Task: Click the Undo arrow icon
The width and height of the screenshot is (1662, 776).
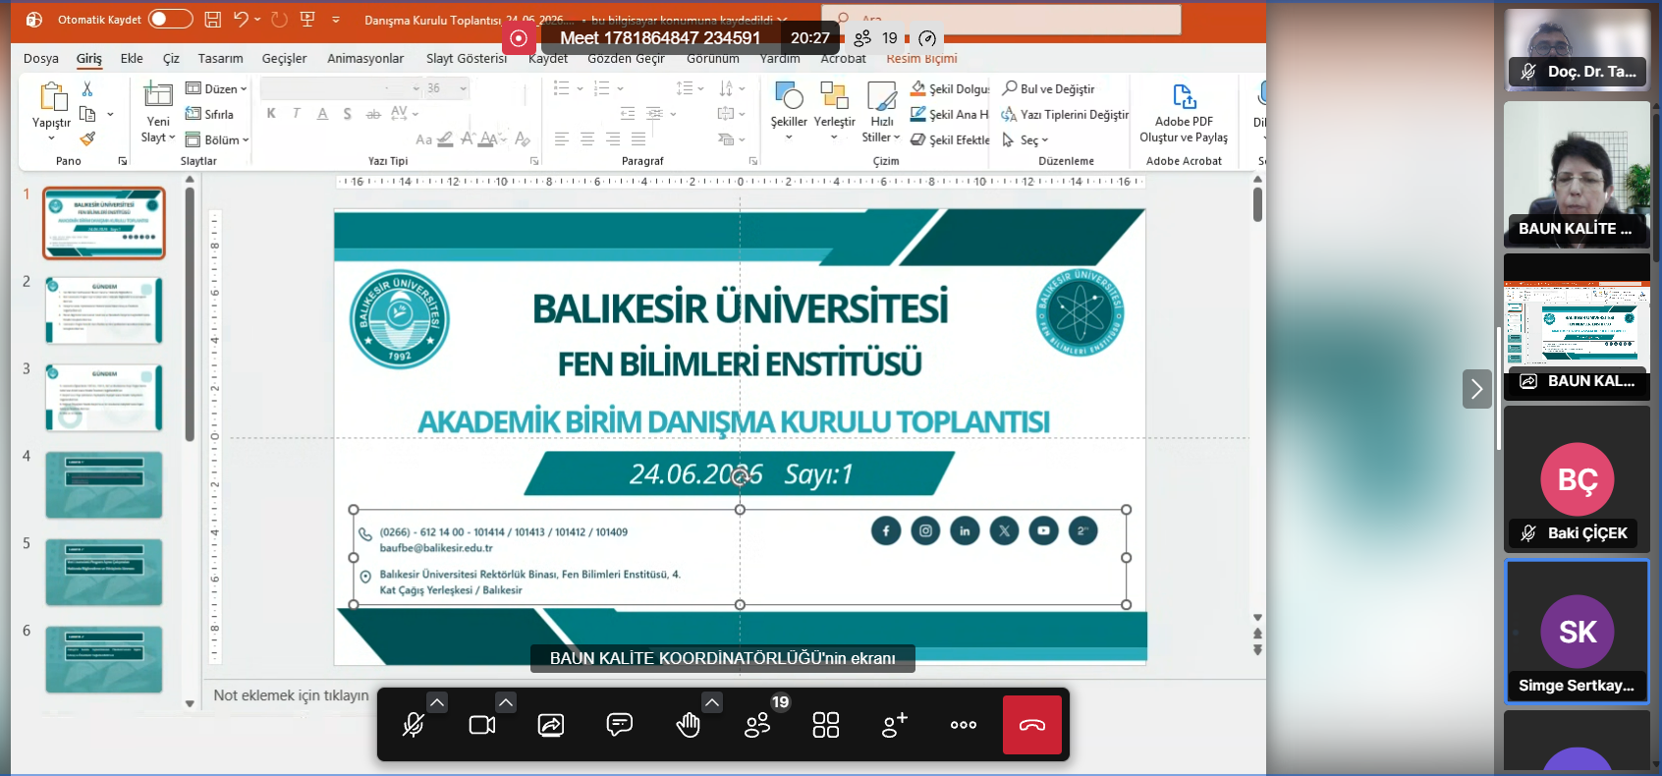Action: (x=241, y=19)
